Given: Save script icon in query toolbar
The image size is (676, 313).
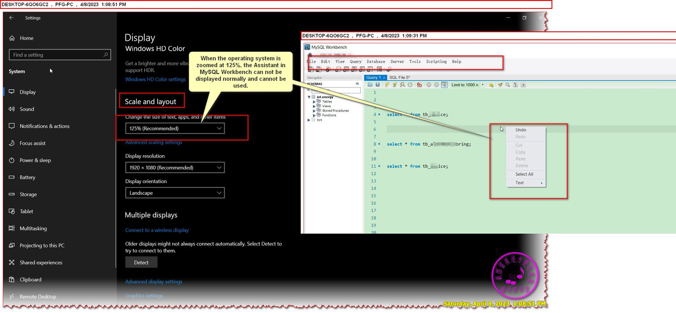Looking at the screenshot, I should (378, 84).
